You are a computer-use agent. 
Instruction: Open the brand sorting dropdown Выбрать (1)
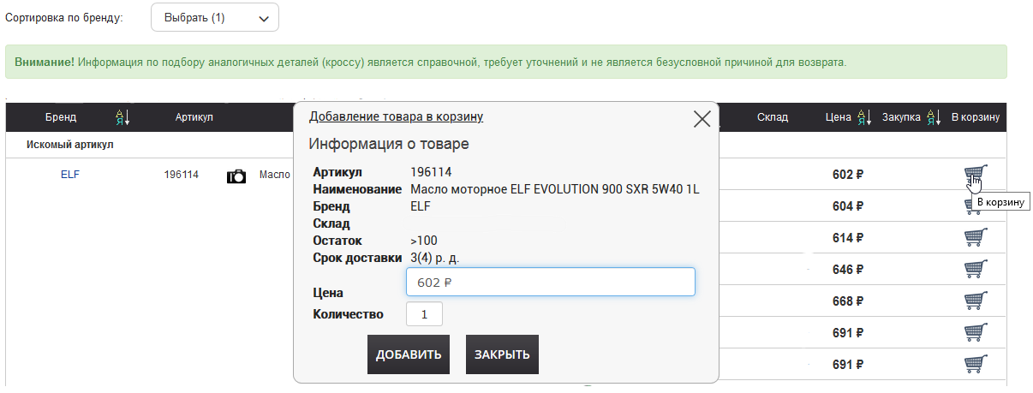point(215,17)
